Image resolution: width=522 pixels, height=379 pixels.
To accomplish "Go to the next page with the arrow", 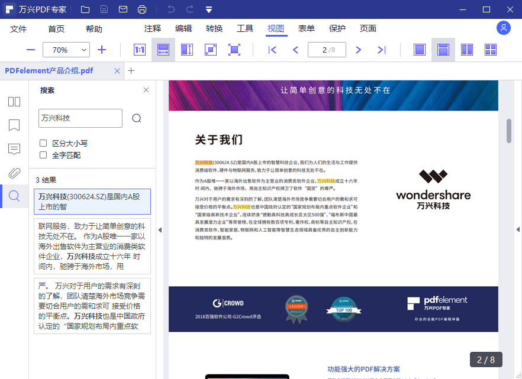I will tap(358, 50).
